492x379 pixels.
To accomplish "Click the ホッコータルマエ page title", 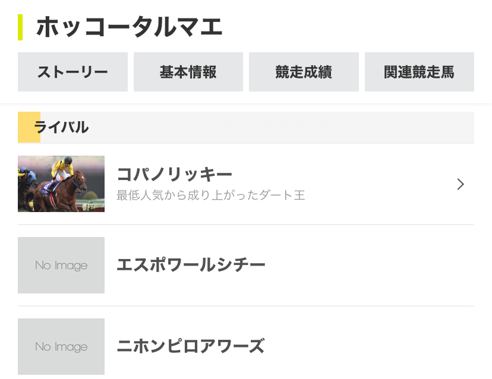I will tap(130, 27).
